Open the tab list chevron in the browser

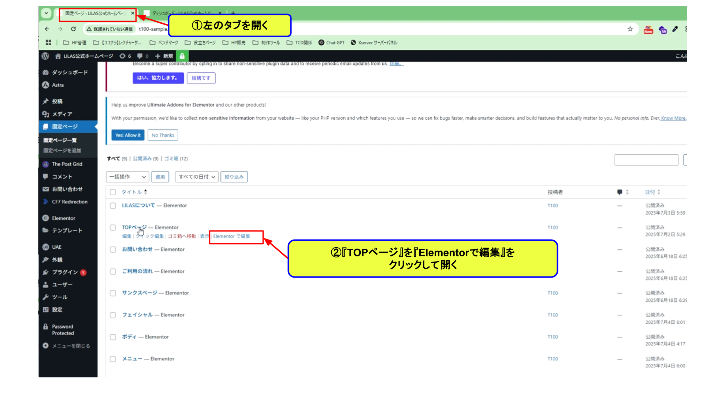46,13
